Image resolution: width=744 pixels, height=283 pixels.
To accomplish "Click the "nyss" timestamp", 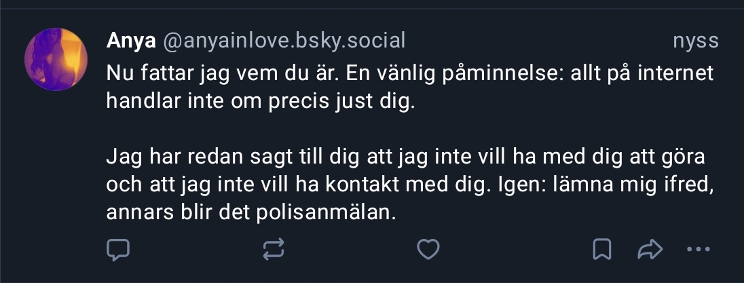I will coord(695,41).
